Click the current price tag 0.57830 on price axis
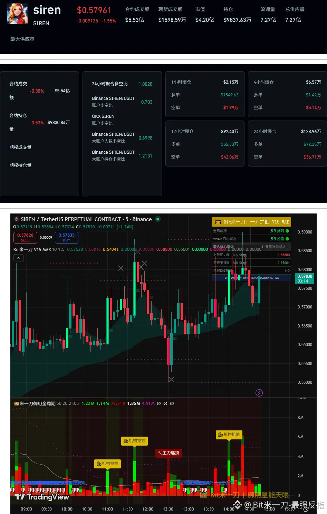This screenshot has height=514, width=327. point(305,276)
